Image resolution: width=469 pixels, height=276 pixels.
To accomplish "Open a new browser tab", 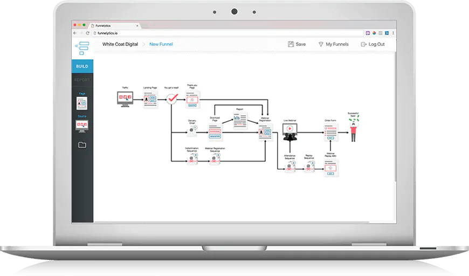I will click(145, 26).
